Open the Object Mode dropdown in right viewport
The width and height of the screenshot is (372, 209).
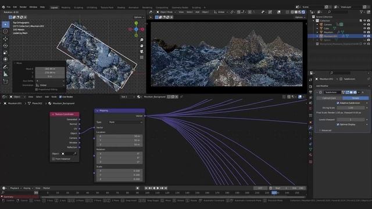(x=166, y=12)
